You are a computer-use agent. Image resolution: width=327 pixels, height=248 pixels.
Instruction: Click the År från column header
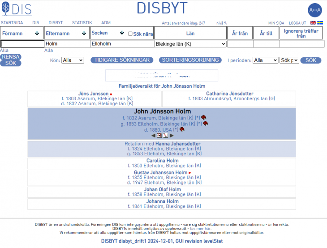pos(240,33)
